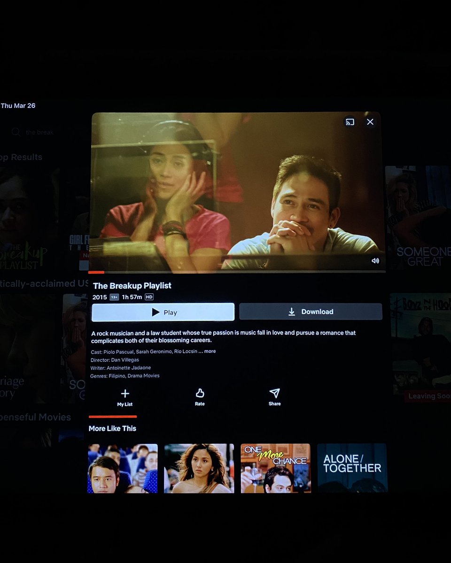Viewport: 451px width, 563px height.
Task: Tap the release year '2015'
Action: (x=100, y=297)
